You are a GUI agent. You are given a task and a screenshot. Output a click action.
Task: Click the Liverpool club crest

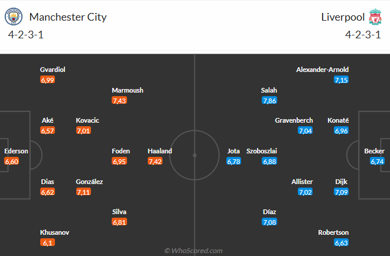pos(375,17)
